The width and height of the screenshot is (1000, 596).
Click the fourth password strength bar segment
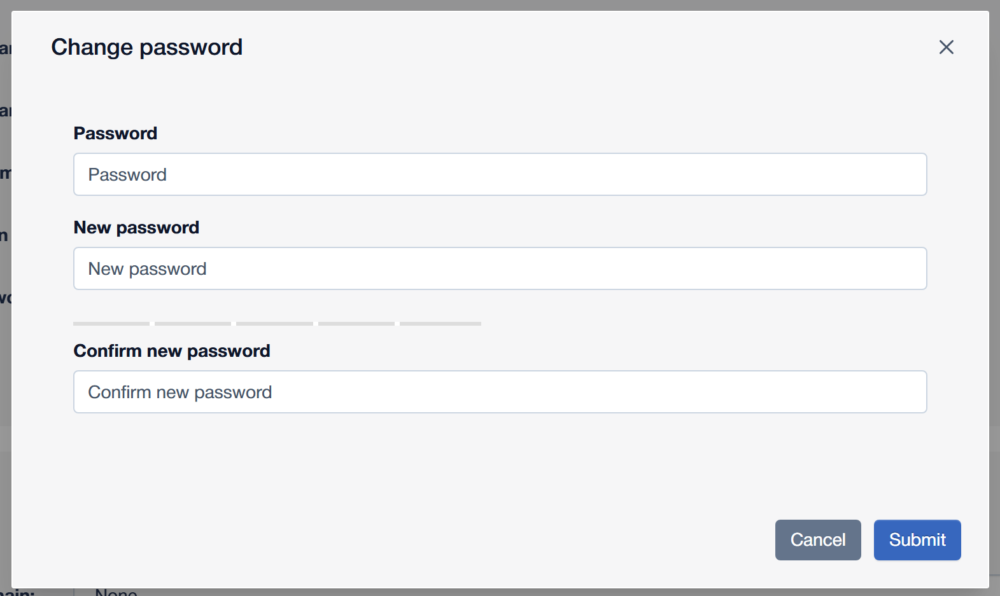356,324
